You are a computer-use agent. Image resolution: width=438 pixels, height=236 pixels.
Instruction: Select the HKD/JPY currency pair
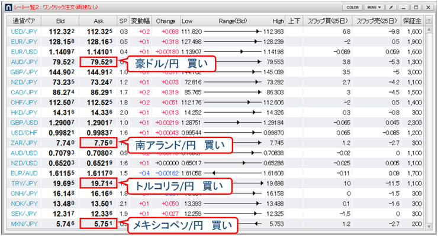pos(24,113)
